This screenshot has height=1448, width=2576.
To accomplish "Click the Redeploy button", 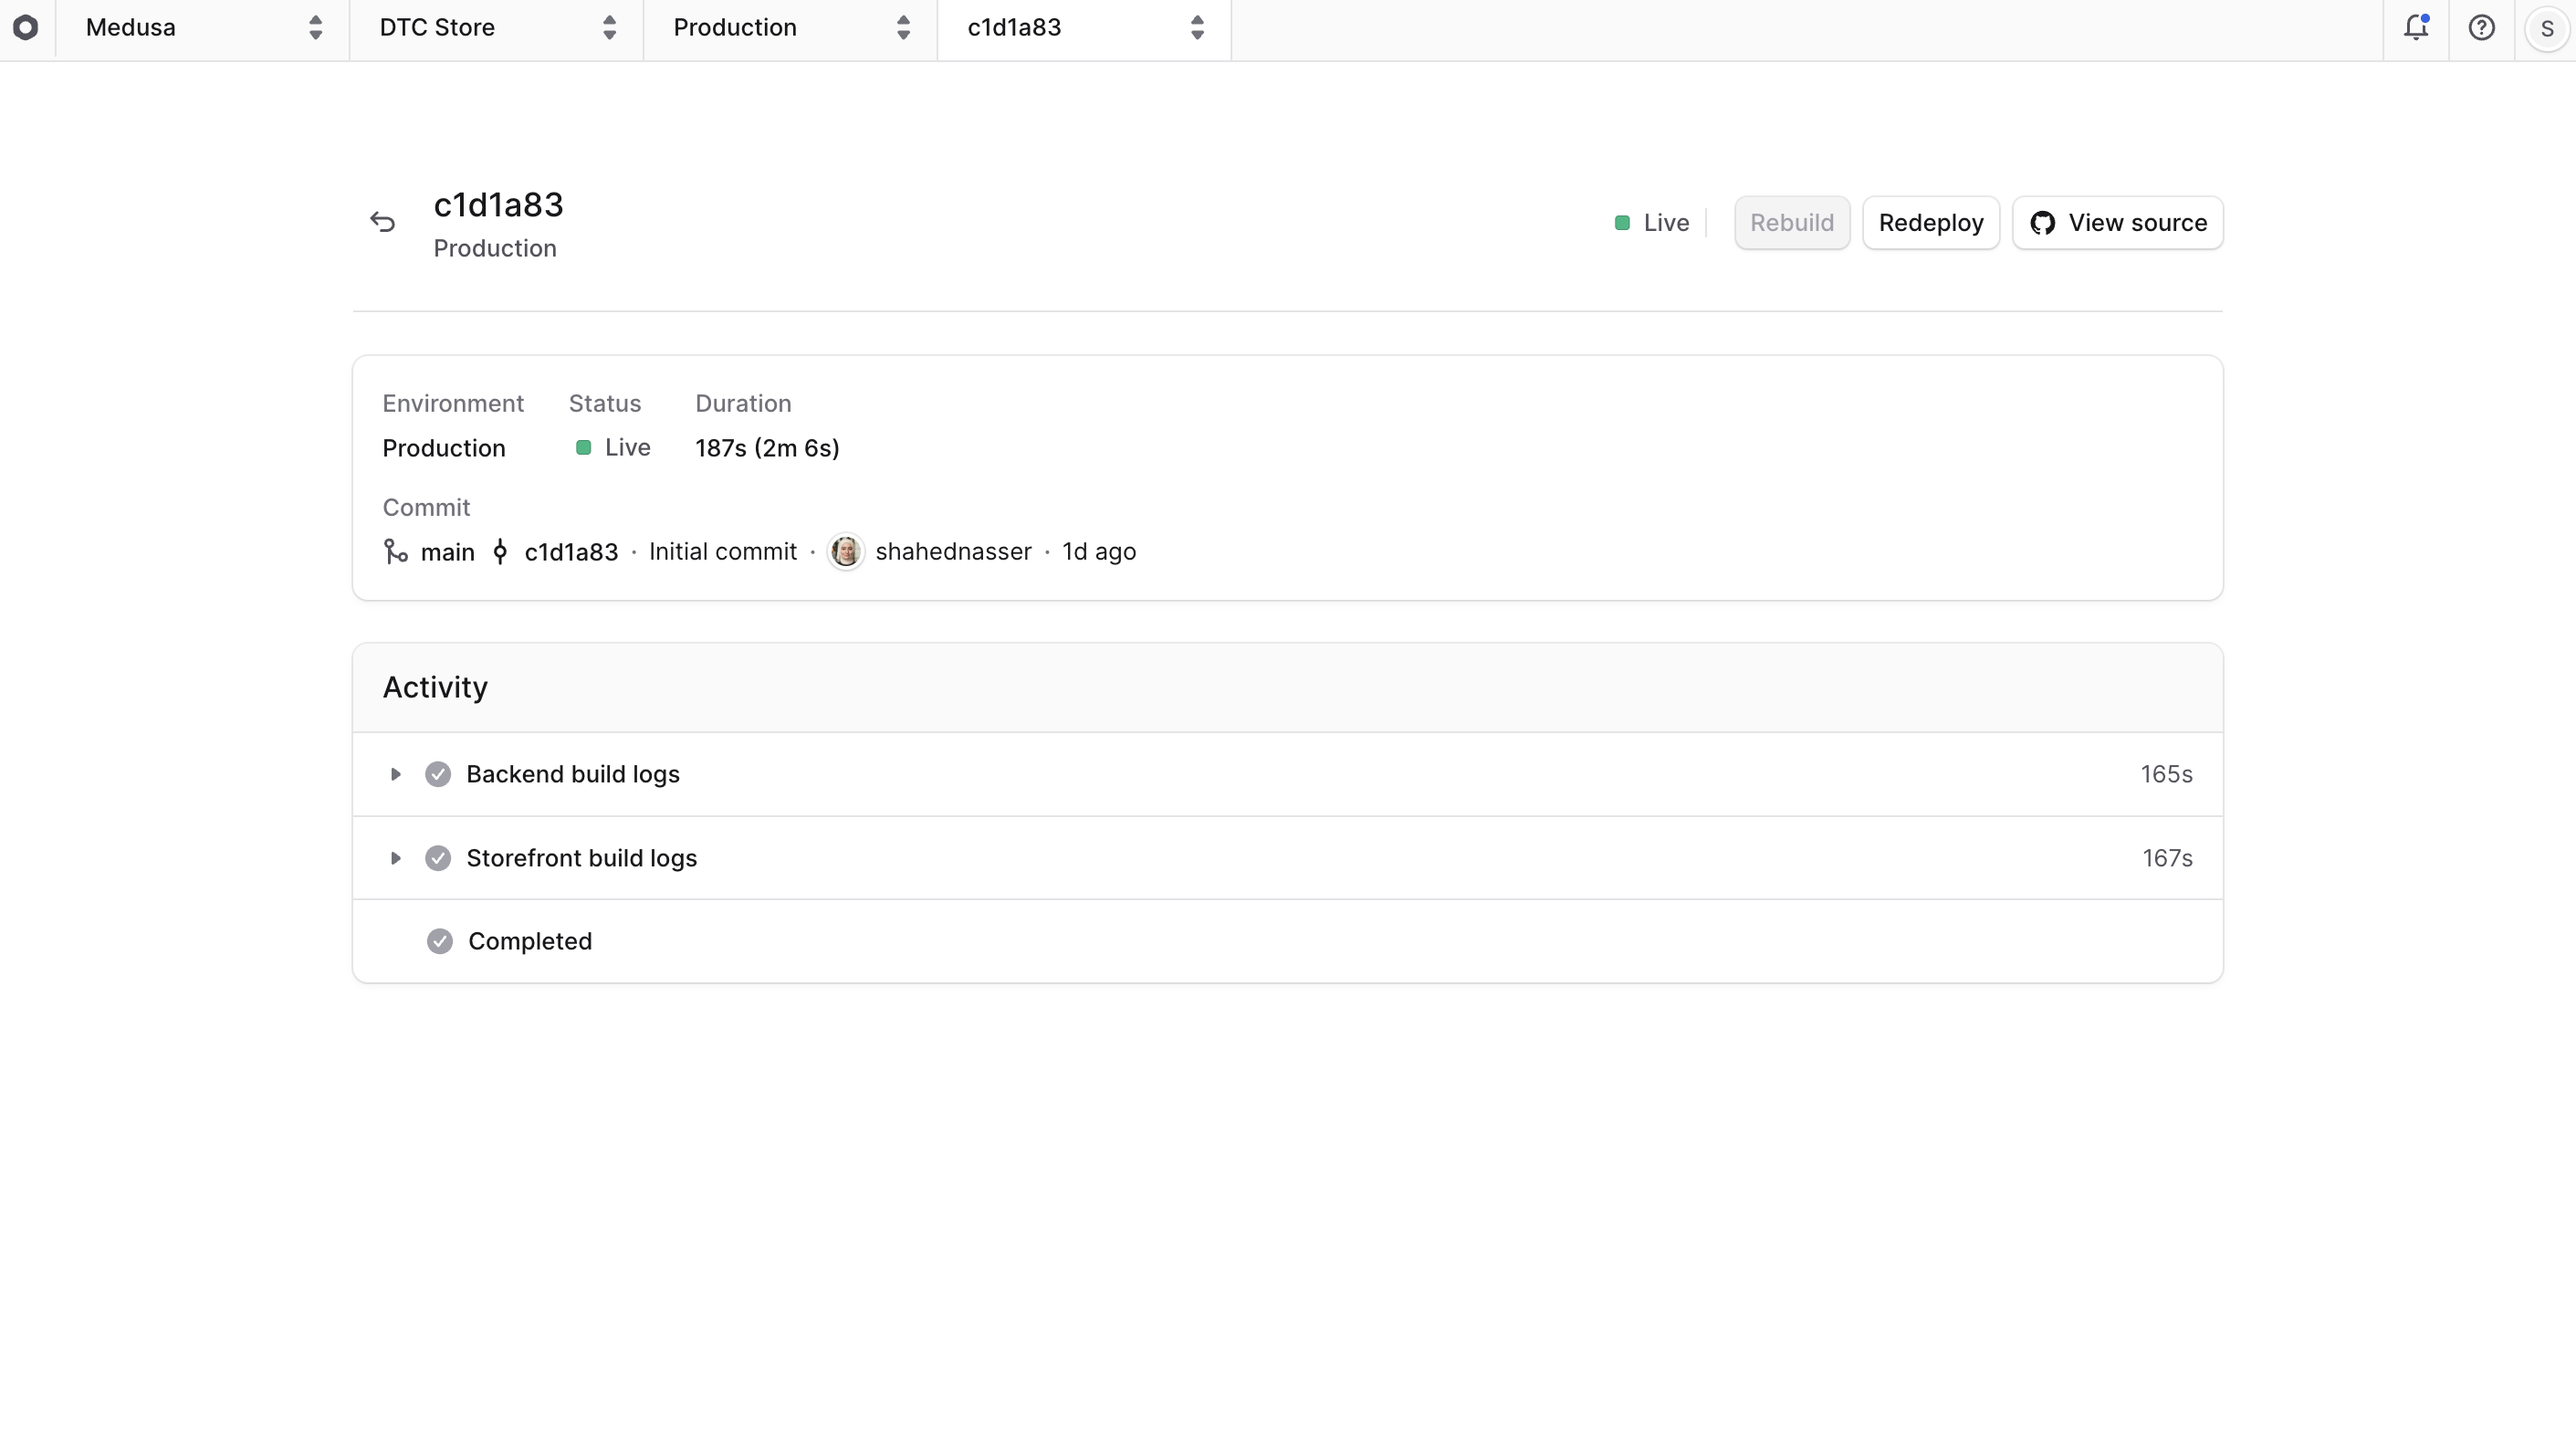I will point(1930,222).
